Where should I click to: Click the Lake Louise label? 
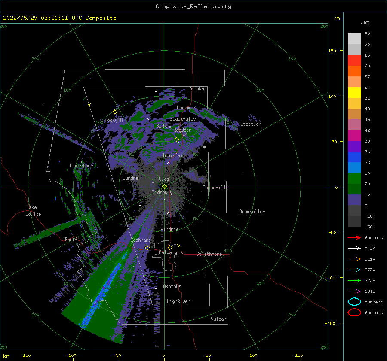click(x=33, y=211)
